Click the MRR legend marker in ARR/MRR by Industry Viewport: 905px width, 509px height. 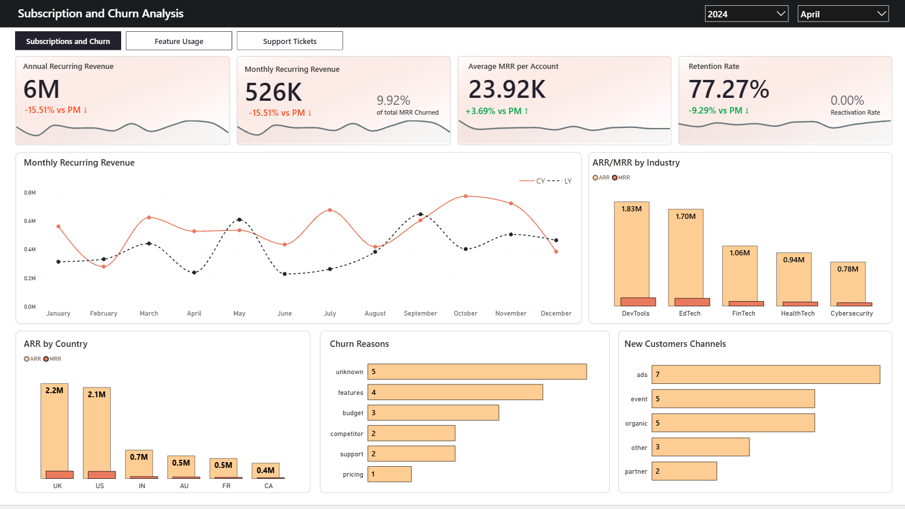click(x=615, y=178)
